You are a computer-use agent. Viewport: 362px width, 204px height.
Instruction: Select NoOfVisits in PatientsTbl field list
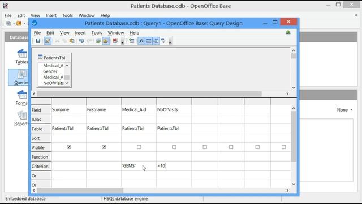click(53, 83)
